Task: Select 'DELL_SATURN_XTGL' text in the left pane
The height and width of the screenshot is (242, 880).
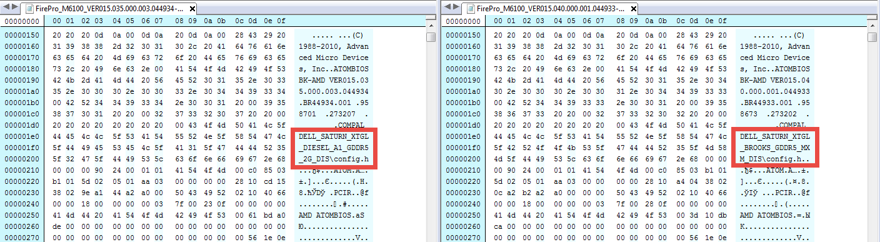Action: pos(334,137)
